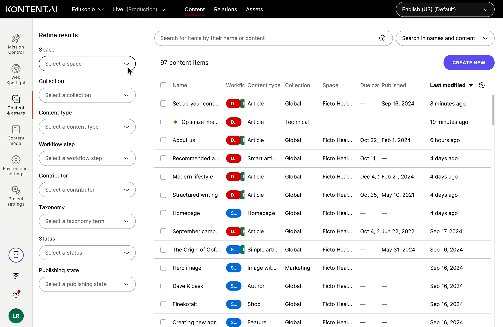The image size is (503, 327).
Task: Check the About us item checkbox
Action: [x=163, y=140]
